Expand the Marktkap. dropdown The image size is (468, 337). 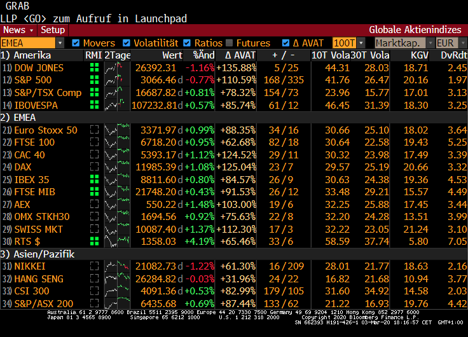click(430, 43)
